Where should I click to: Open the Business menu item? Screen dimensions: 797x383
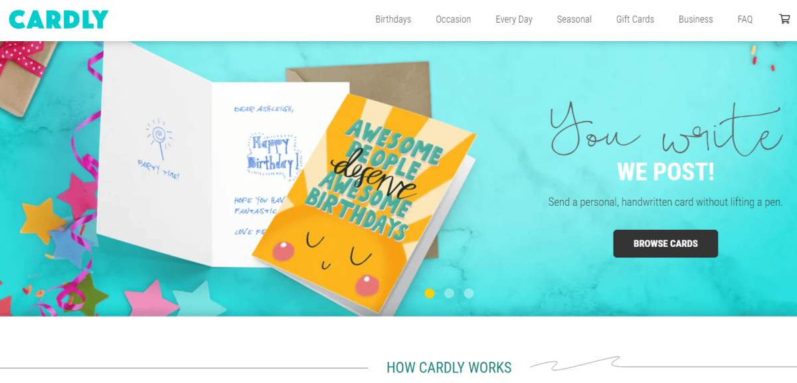click(x=696, y=19)
